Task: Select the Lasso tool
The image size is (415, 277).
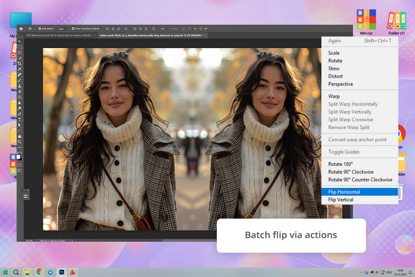Action: click(19, 52)
